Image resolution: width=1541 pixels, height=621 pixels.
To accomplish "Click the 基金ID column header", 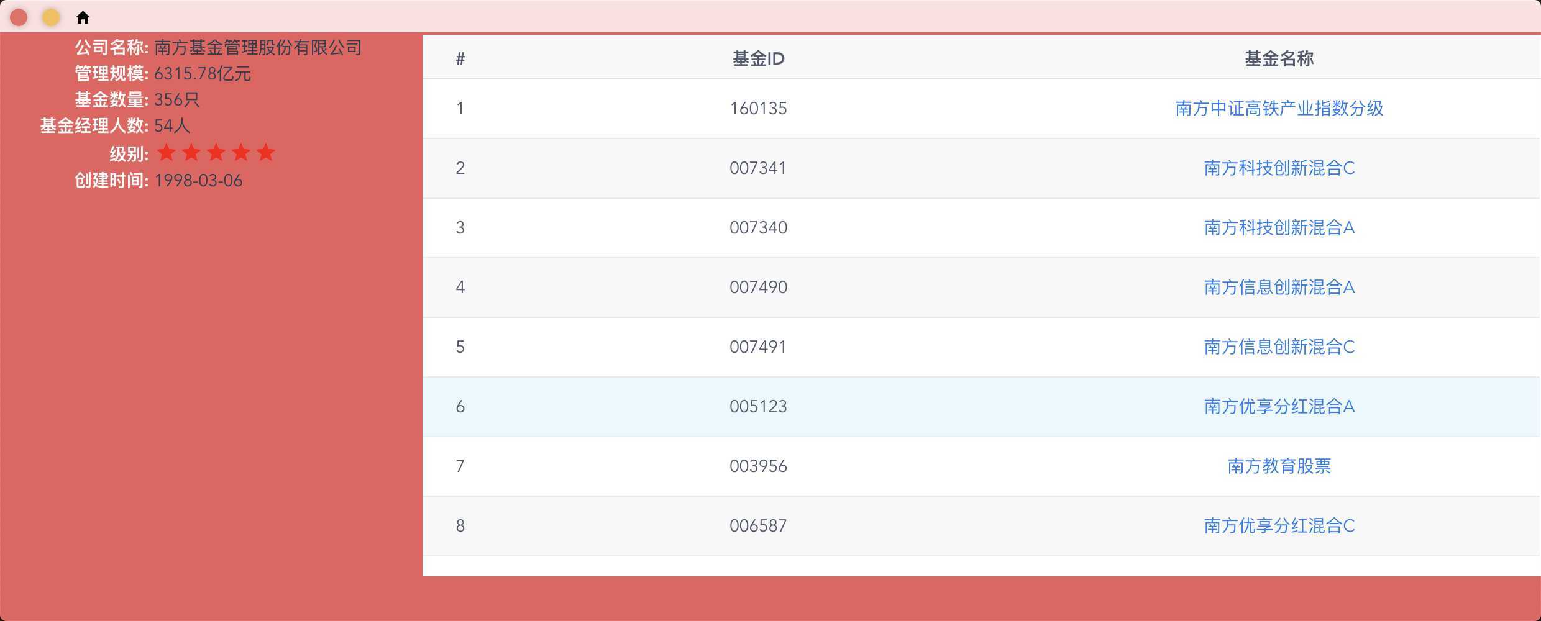I will 758,59.
